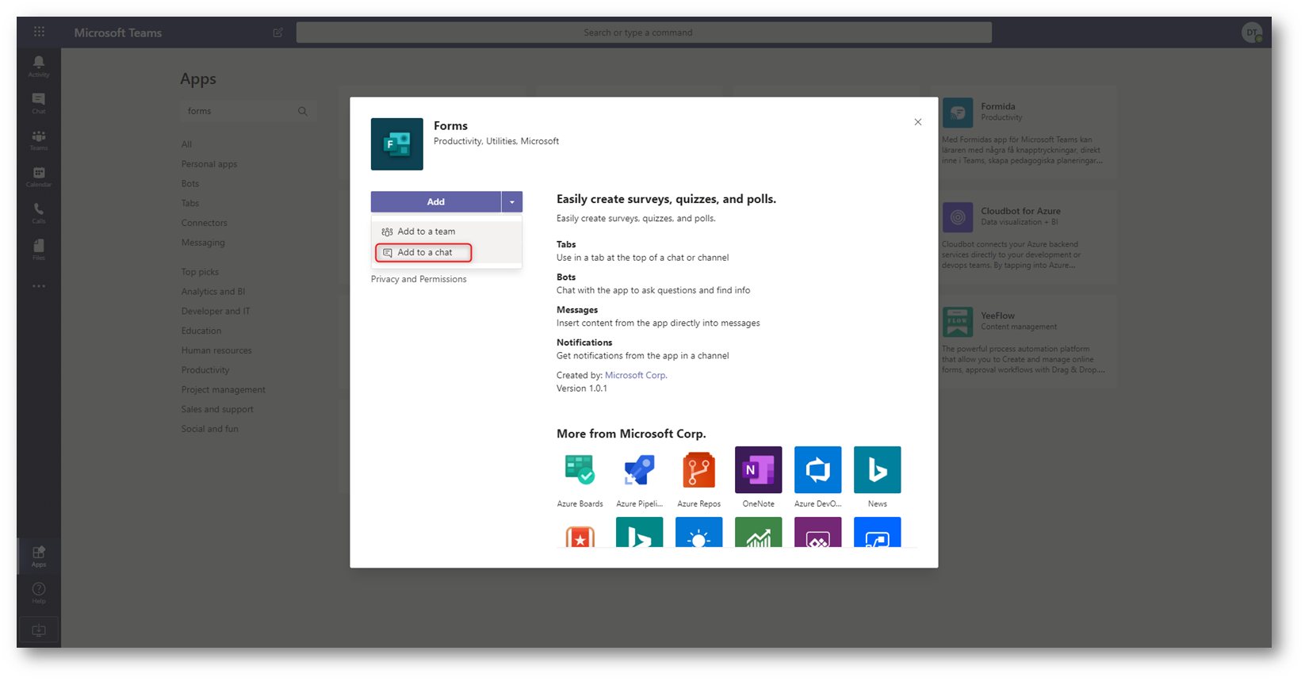Click the download desktop app icon
The image size is (1305, 681).
(39, 630)
